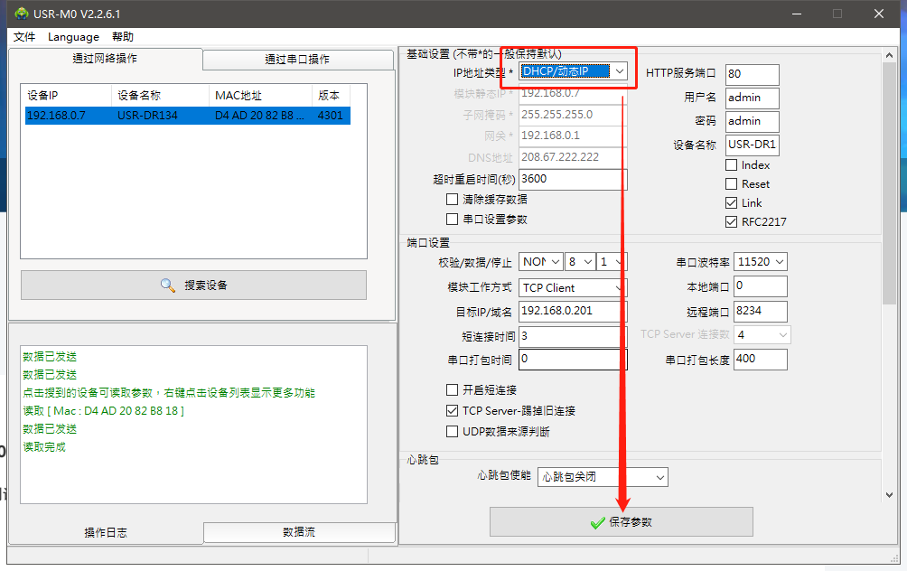Click the 短连接时间 input field
This screenshot has width=907, height=571.
tap(573, 337)
